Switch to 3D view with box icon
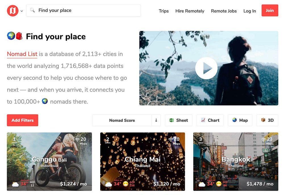The width and height of the screenshot is (284, 195). click(267, 120)
